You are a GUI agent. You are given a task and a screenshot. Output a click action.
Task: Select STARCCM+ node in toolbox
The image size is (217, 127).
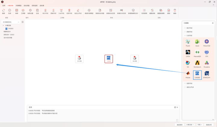tap(207, 75)
